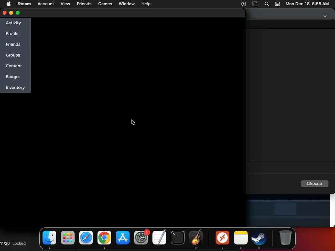335x251 pixels.
Task: Open System Settings with notification badge
Action: tap(141, 238)
